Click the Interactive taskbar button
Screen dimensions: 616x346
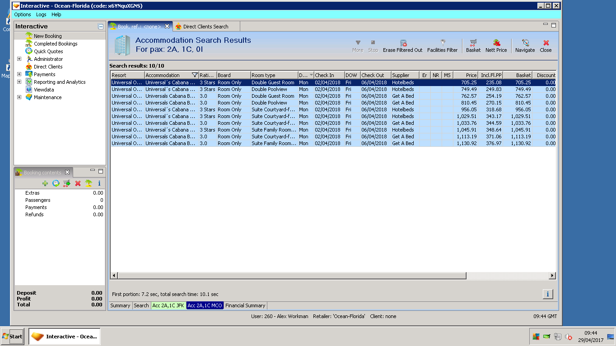point(65,337)
